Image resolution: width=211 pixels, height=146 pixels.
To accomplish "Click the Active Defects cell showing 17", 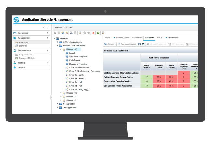I will 146,77.
